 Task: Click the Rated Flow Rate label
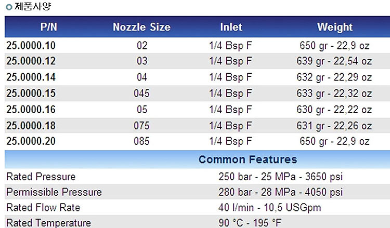pos(43,208)
